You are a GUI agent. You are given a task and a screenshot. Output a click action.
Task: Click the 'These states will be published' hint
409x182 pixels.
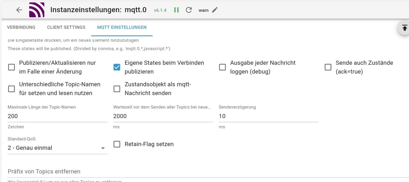[x=89, y=49]
